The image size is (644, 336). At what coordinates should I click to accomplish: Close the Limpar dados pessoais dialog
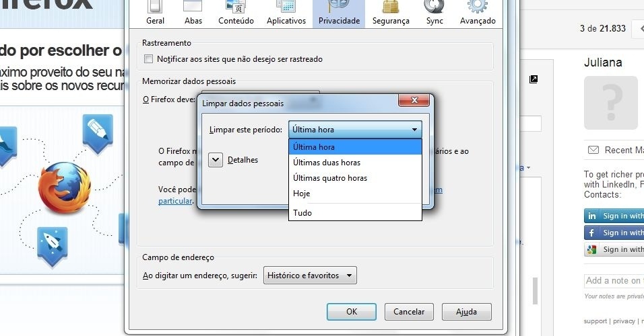click(414, 100)
